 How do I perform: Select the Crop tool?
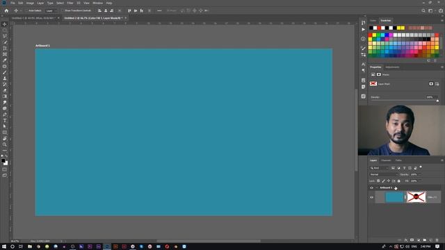(x=5, y=48)
